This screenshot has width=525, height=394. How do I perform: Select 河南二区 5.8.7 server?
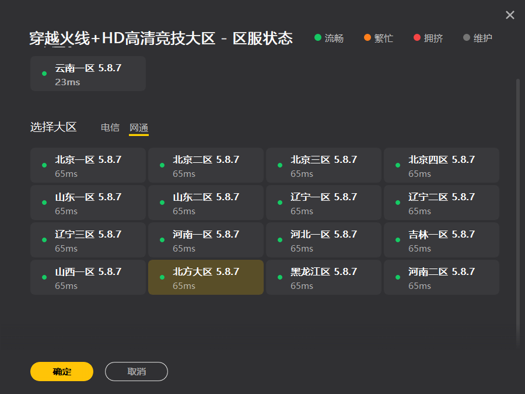pos(442,277)
